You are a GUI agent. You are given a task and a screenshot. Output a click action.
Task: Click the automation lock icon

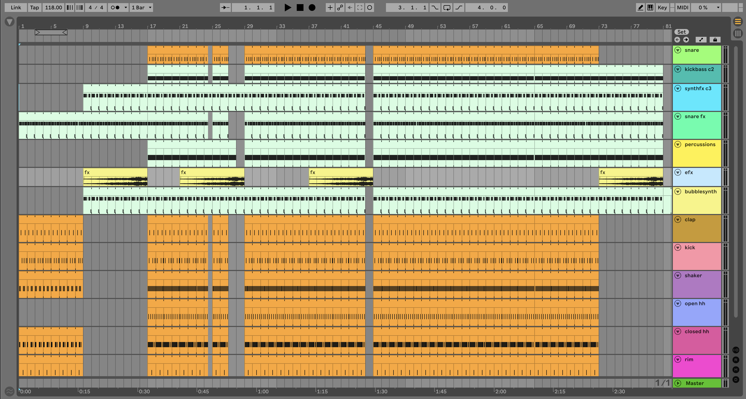click(x=715, y=40)
